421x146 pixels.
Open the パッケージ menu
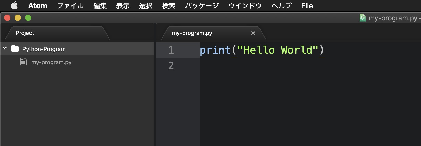click(x=202, y=6)
